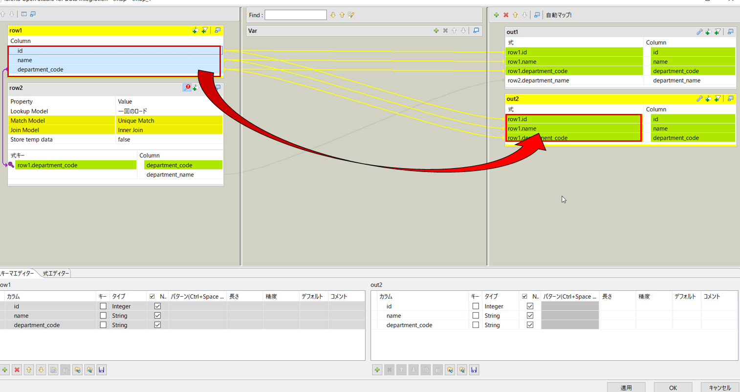Move a row1 schema column up with yellow arrow
Viewport: 740px width, 392px height.
tap(28, 370)
